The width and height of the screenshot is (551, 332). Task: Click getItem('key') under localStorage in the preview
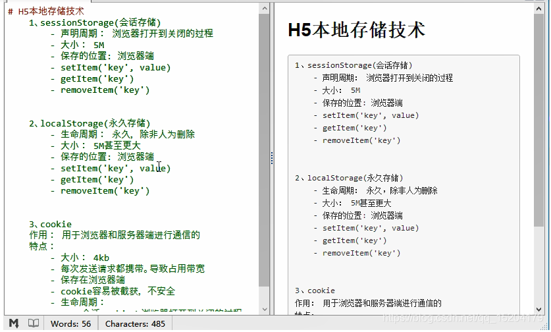(x=350, y=241)
